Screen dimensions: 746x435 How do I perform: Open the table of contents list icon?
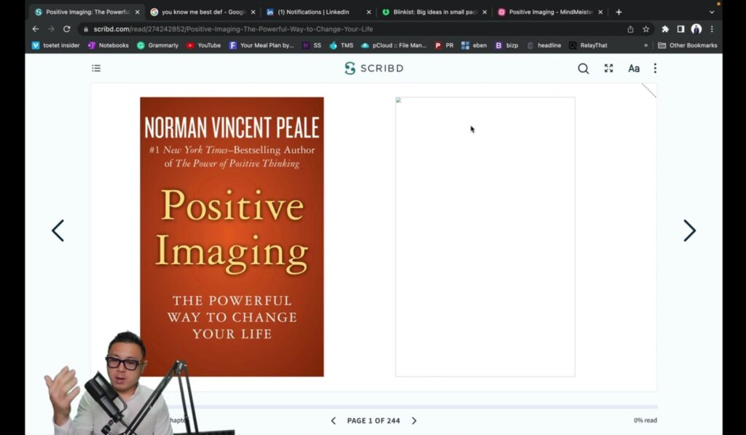96,68
